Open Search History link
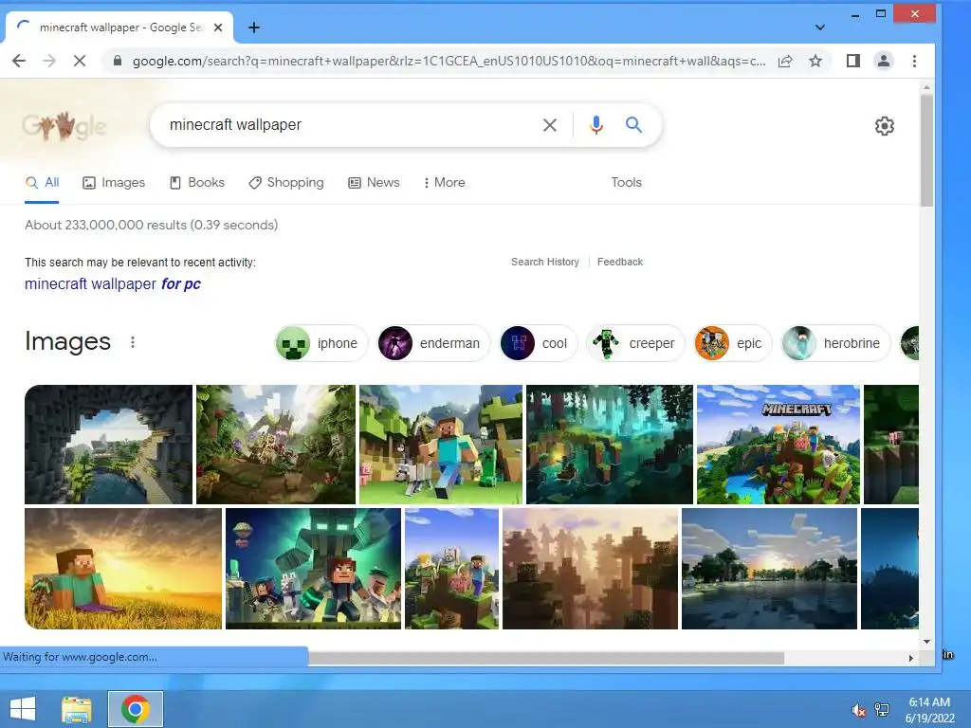Viewport: 971px width, 728px height. [x=545, y=262]
